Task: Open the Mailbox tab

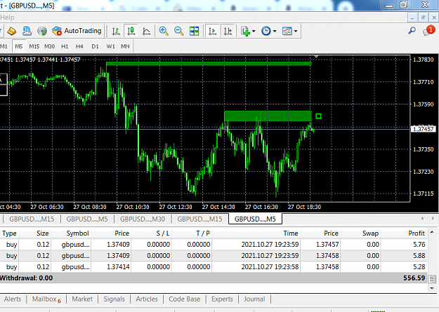Action: (x=46, y=299)
